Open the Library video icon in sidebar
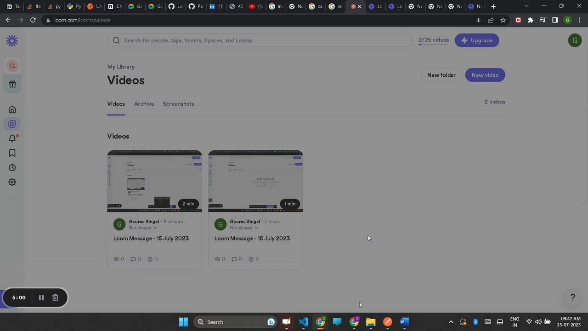Viewport: 588px width, 331px height. [12, 124]
